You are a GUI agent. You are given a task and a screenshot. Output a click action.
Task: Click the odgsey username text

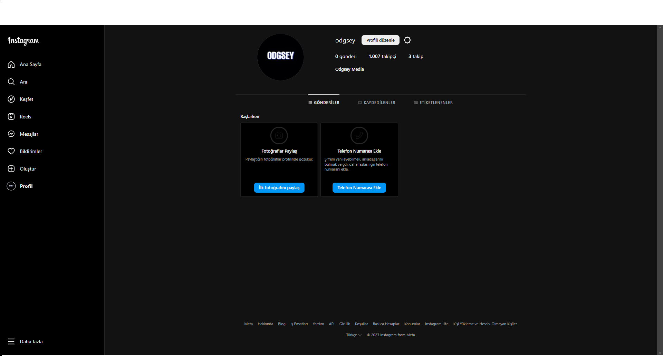click(x=345, y=40)
